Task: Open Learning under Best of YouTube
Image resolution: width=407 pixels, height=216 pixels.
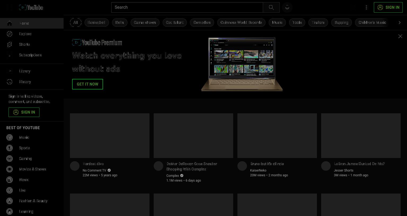Action: (x=32, y=211)
